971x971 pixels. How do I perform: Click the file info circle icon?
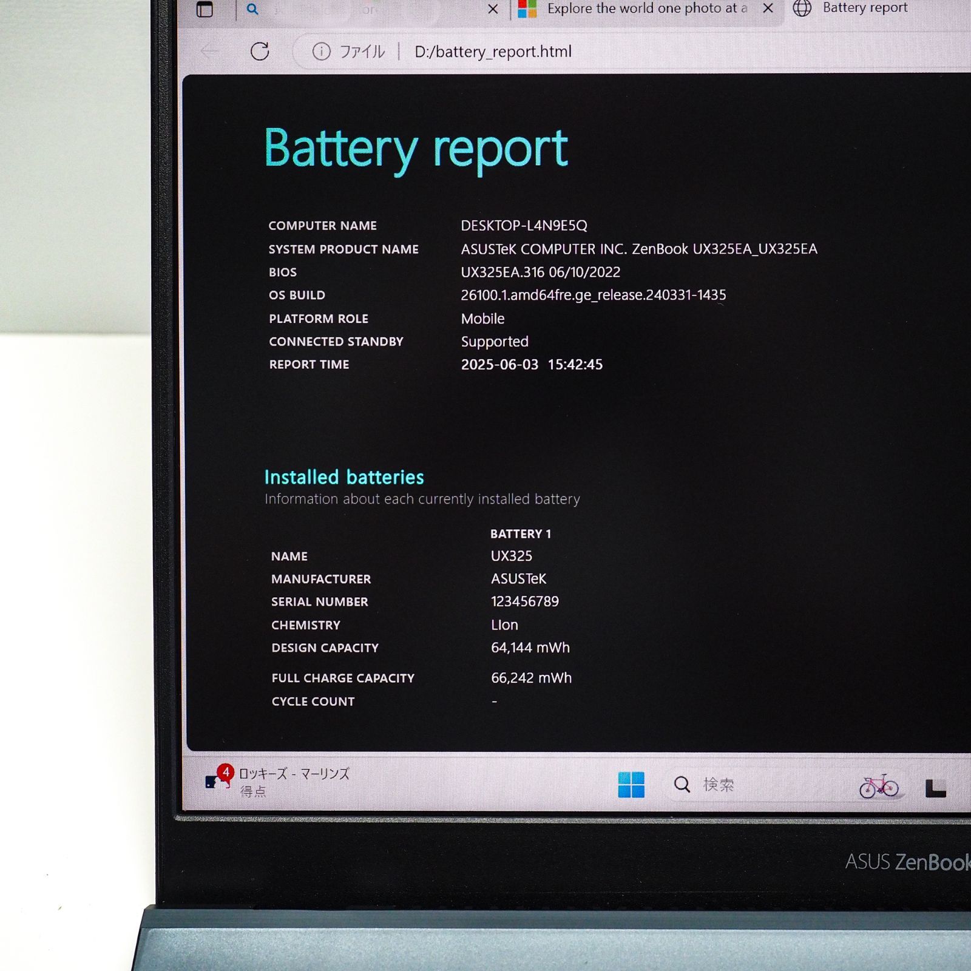(321, 52)
